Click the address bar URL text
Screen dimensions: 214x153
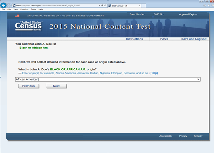coord(48,6)
